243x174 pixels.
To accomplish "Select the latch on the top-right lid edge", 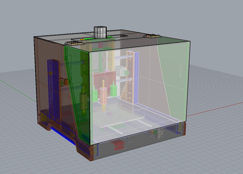I will coord(152,36).
